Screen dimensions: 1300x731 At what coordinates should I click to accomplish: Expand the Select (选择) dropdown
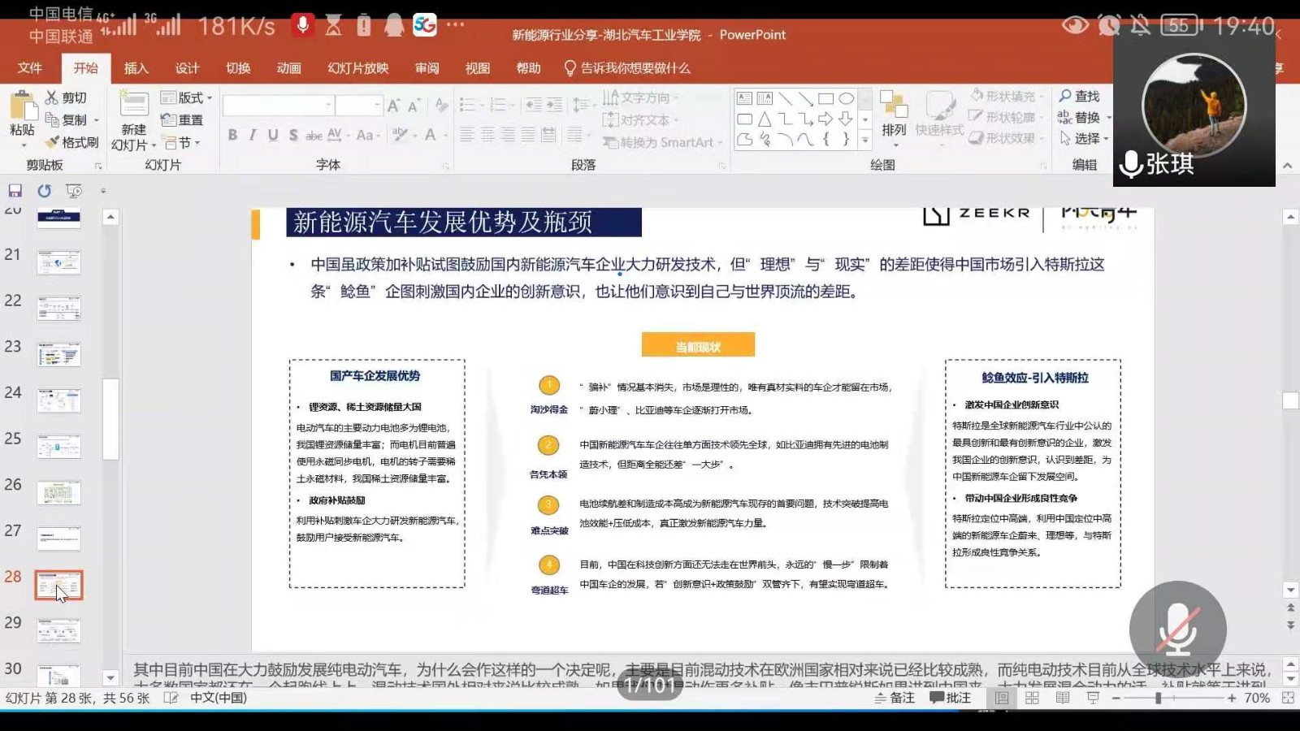1085,139
